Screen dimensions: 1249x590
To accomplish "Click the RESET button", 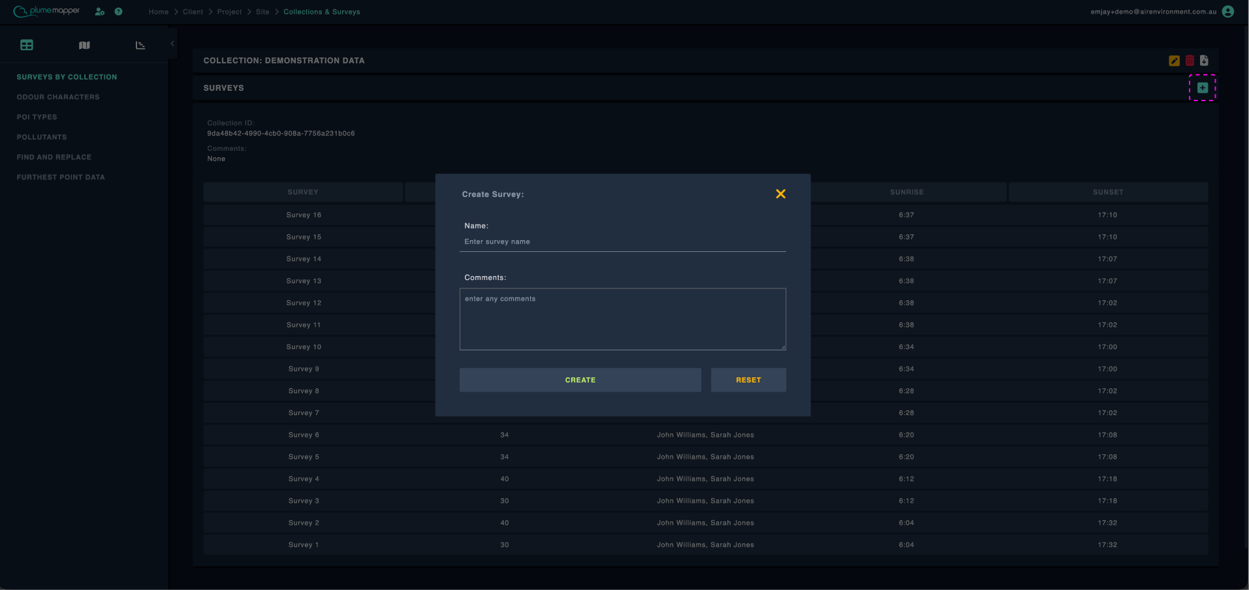I will click(x=748, y=380).
